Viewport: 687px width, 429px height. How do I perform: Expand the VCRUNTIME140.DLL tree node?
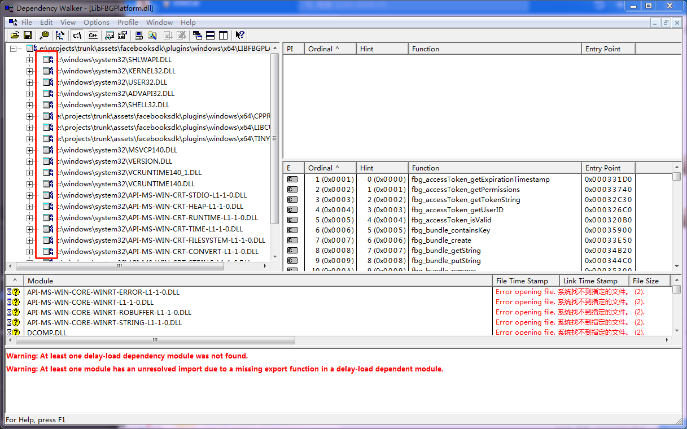pyautogui.click(x=29, y=184)
